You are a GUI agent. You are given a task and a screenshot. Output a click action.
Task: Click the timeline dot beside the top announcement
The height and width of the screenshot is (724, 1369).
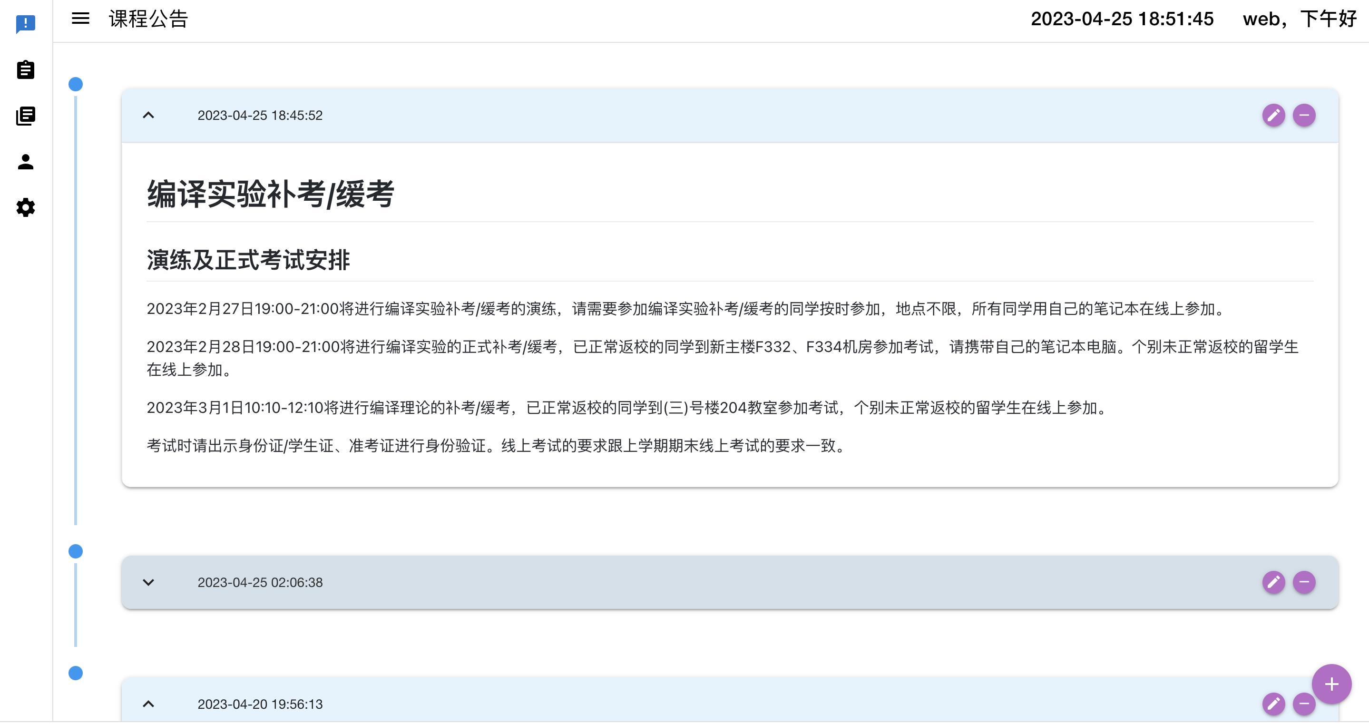click(x=75, y=83)
